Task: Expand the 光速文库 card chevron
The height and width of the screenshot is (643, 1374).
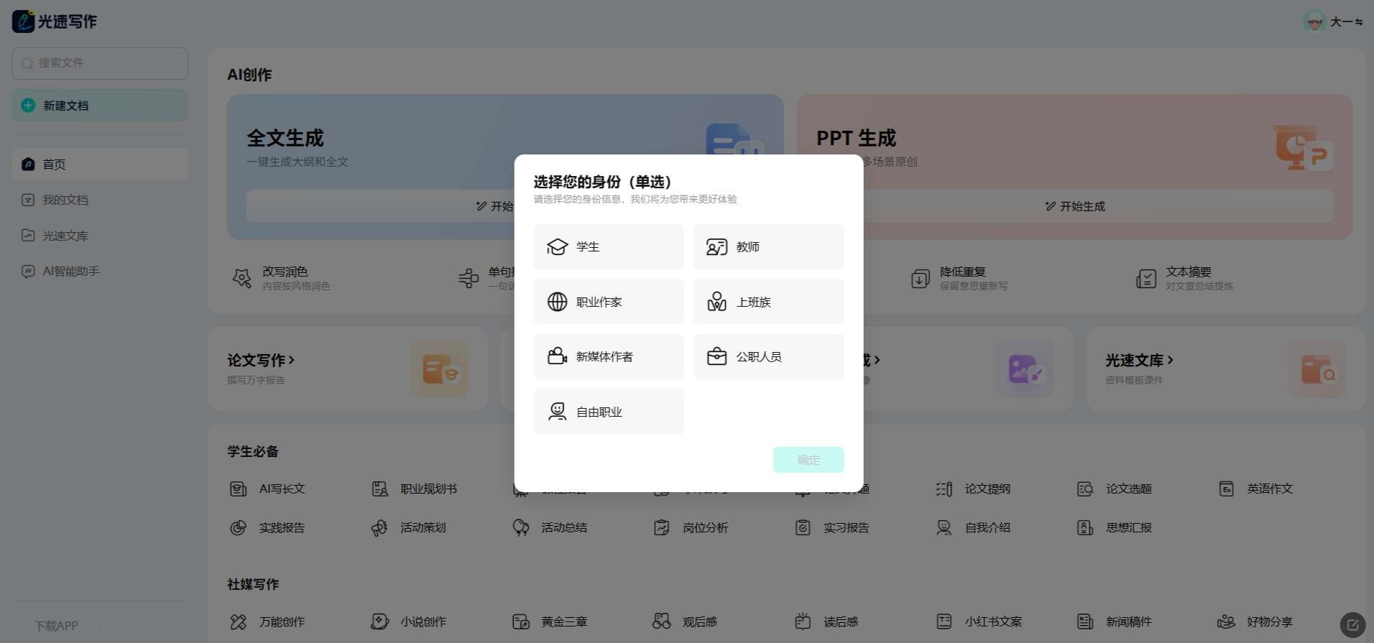Action: pyautogui.click(x=1170, y=360)
